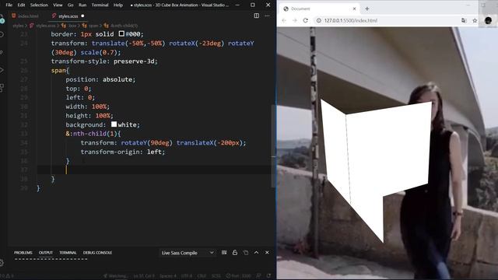Screen dimensions: 498x280
Task: Maximize the panel with the up chevron
Action: pos(256,252)
